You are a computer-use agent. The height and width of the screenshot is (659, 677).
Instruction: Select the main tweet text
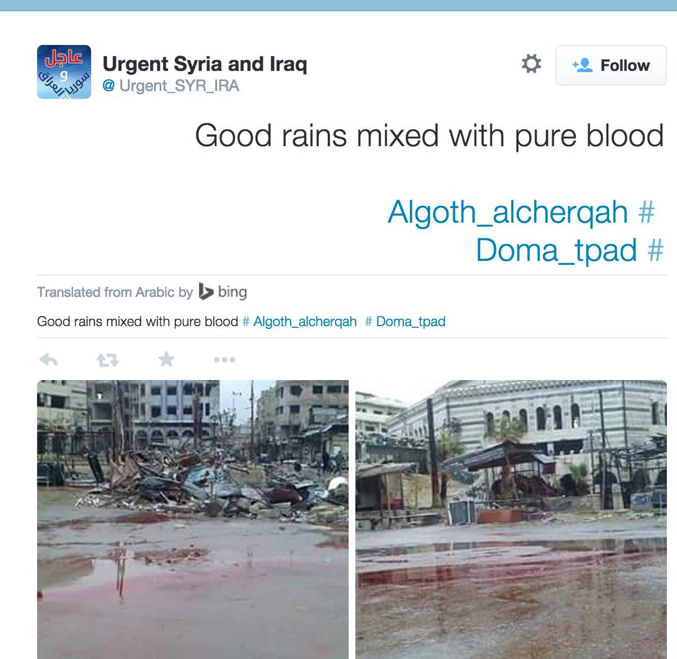tap(429, 136)
